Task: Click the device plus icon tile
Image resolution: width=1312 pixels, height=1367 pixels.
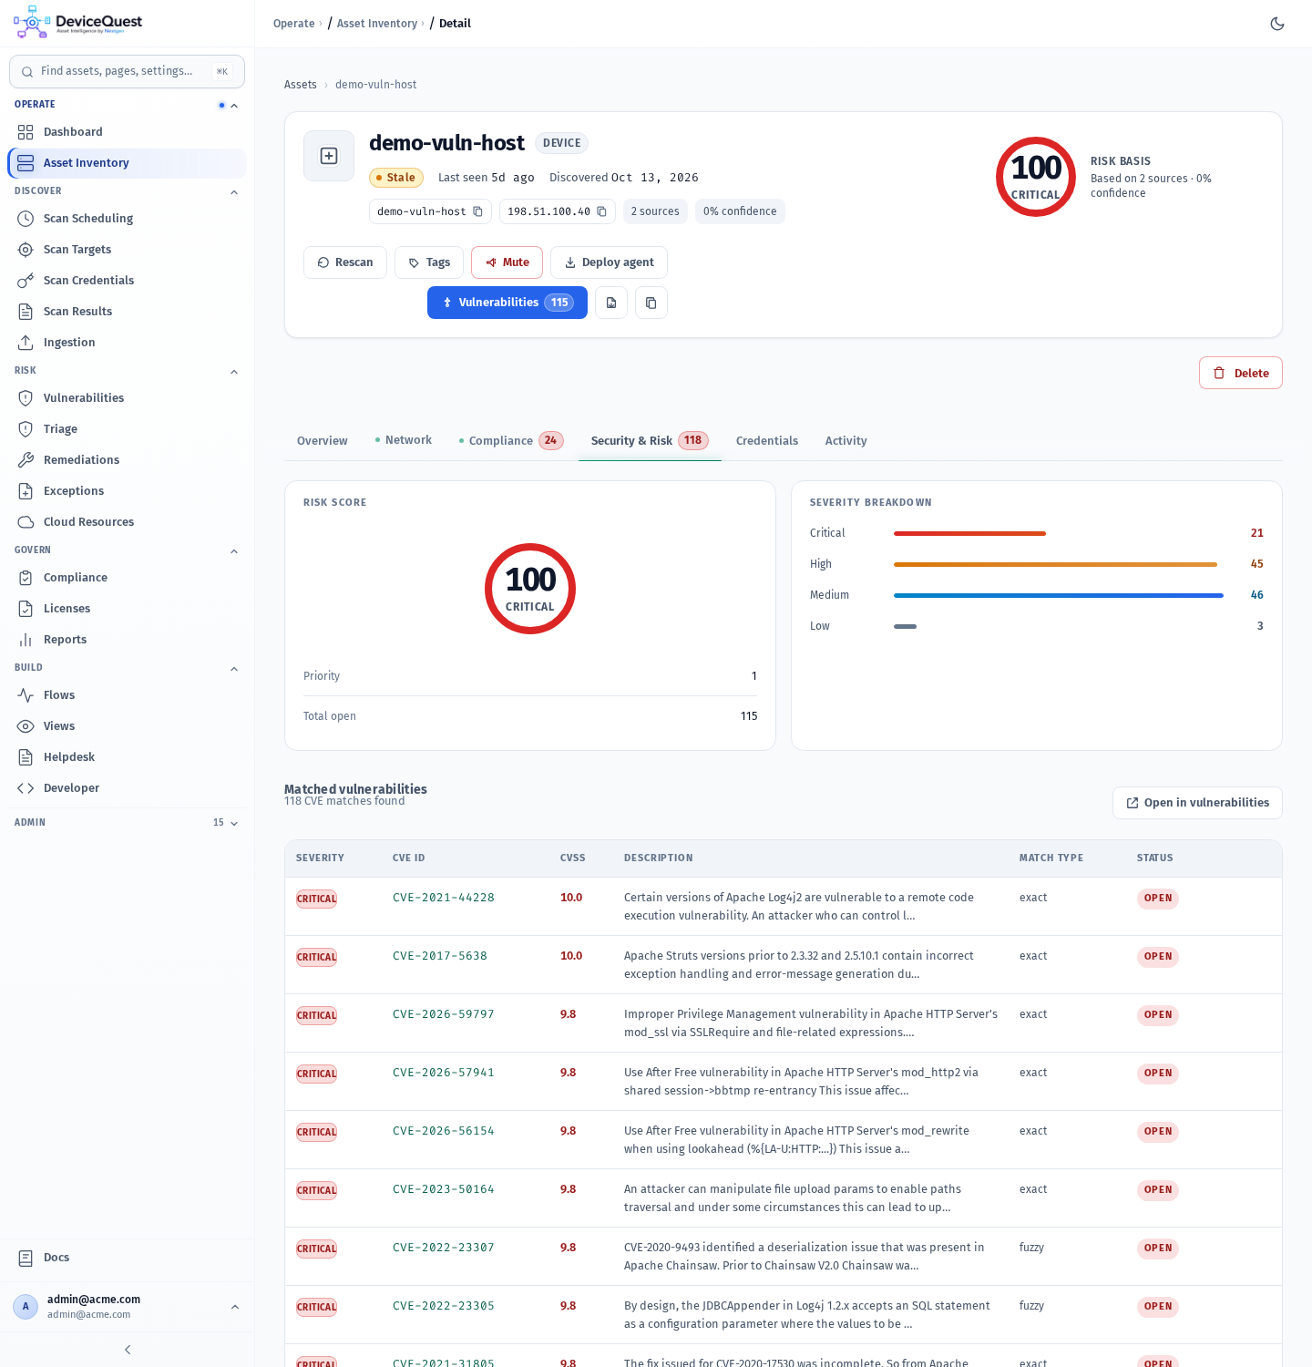Action: (329, 156)
